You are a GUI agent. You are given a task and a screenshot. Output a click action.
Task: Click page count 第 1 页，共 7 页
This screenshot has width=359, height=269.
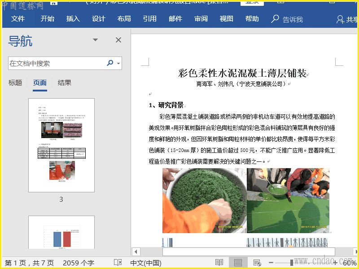pyautogui.click(x=29, y=263)
